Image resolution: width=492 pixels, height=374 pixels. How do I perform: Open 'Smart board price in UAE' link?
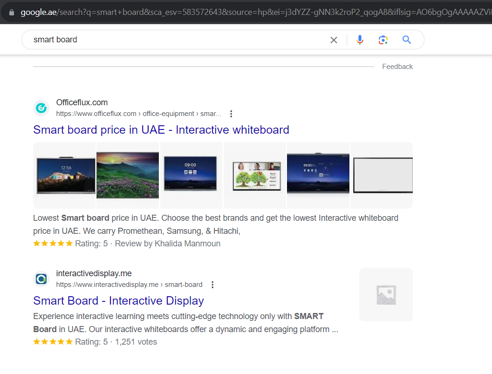click(161, 130)
